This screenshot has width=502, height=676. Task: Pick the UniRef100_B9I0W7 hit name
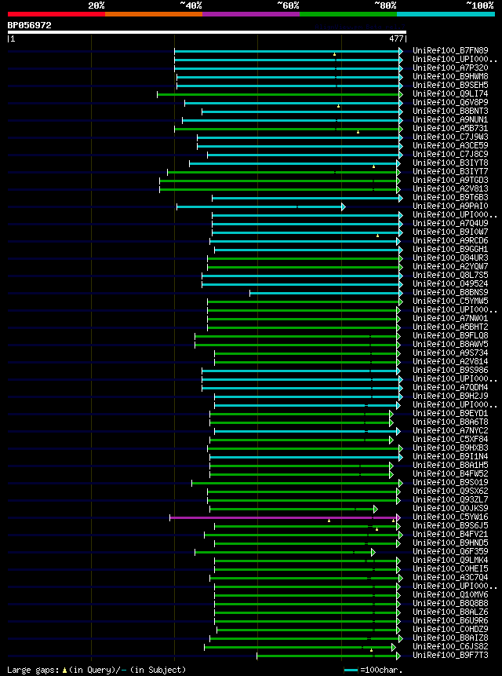[x=450, y=232]
